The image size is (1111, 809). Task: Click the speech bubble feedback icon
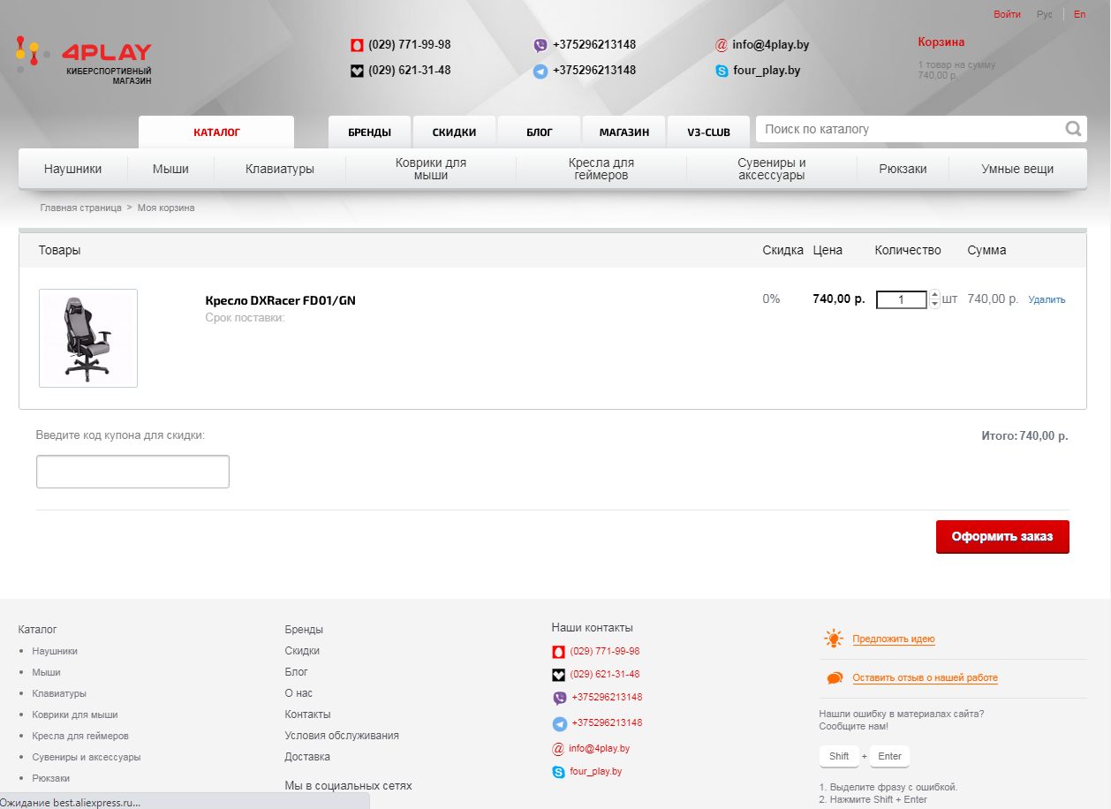coord(835,678)
